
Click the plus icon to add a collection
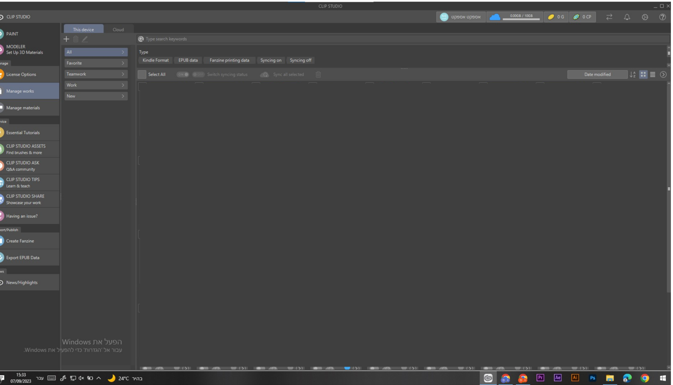coord(66,39)
